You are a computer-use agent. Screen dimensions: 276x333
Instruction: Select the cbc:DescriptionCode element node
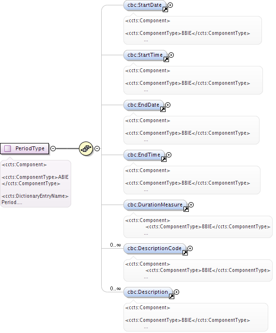154,248
